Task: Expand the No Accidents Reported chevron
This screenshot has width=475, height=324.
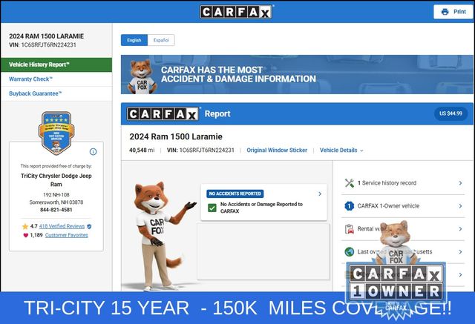Action: pos(320,194)
